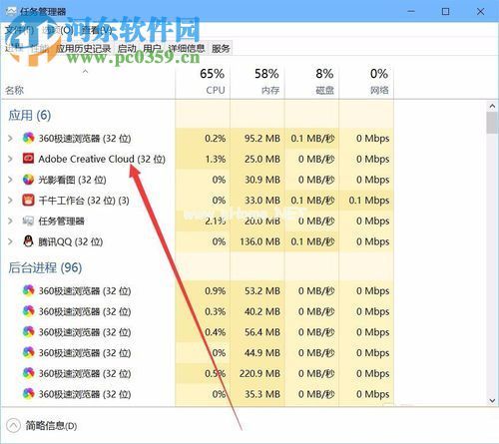The width and height of the screenshot is (499, 444).
Task: Select the 千牛工作台 (32 位) (3) row name
Action: (x=84, y=201)
